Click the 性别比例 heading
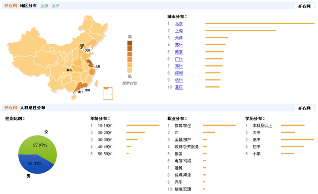This screenshot has height=194, width=318. (x=15, y=119)
